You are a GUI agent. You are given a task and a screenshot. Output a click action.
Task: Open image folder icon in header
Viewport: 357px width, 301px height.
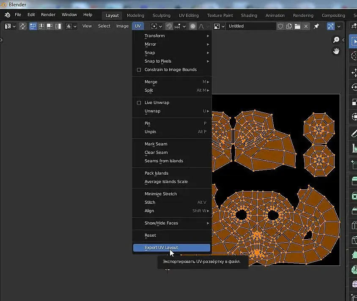tap(297, 26)
